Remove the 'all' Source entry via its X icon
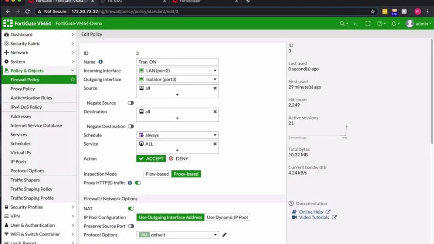The height and width of the screenshot is (244, 434). (x=214, y=88)
